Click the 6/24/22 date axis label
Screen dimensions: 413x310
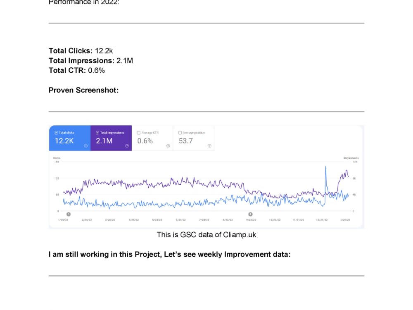pos(181,220)
